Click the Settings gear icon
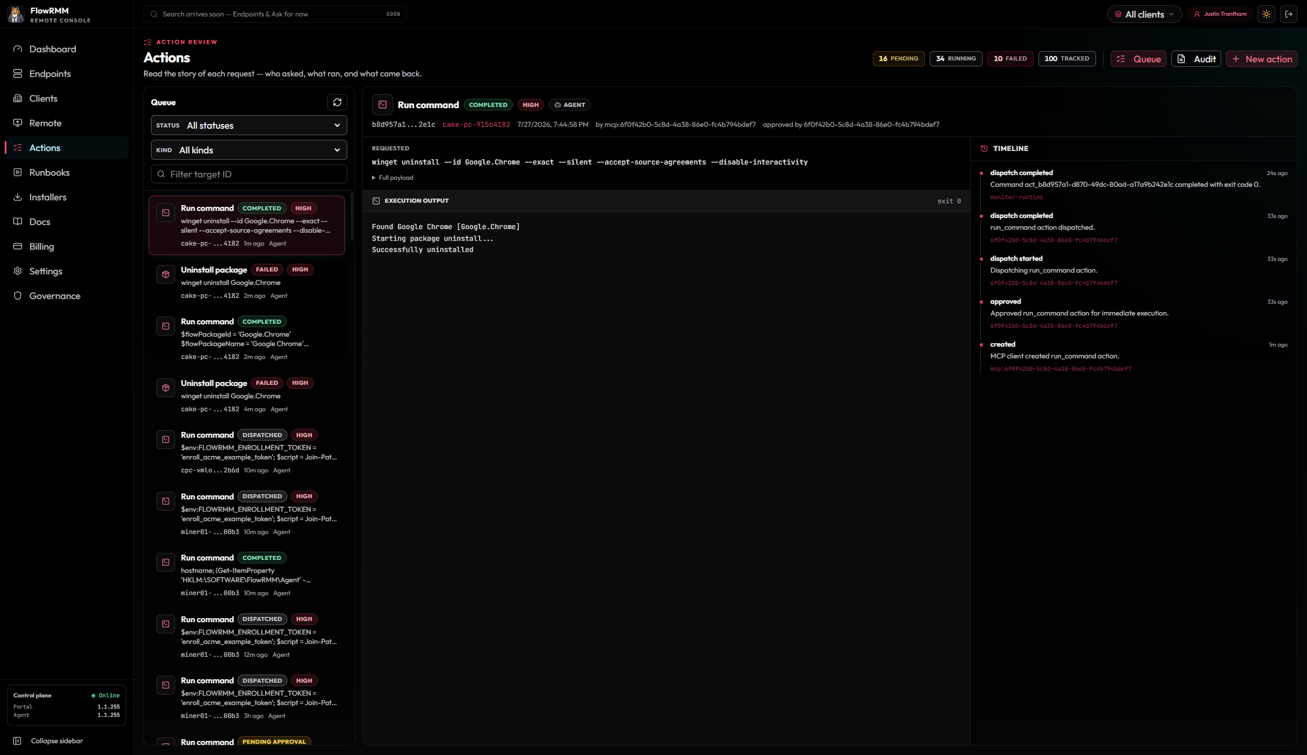 click(x=18, y=271)
